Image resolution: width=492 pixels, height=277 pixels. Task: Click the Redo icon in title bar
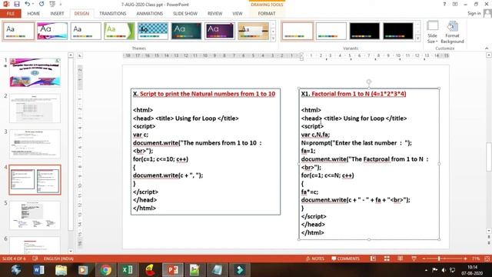click(x=42, y=4)
